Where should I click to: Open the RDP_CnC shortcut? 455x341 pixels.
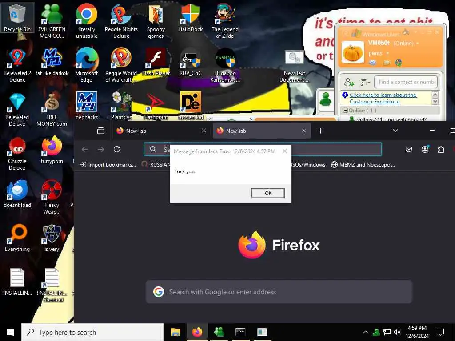[x=190, y=62]
